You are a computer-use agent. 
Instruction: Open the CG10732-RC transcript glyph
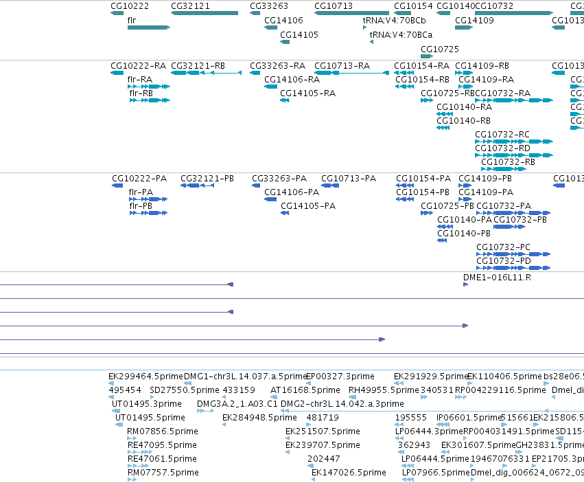click(514, 142)
